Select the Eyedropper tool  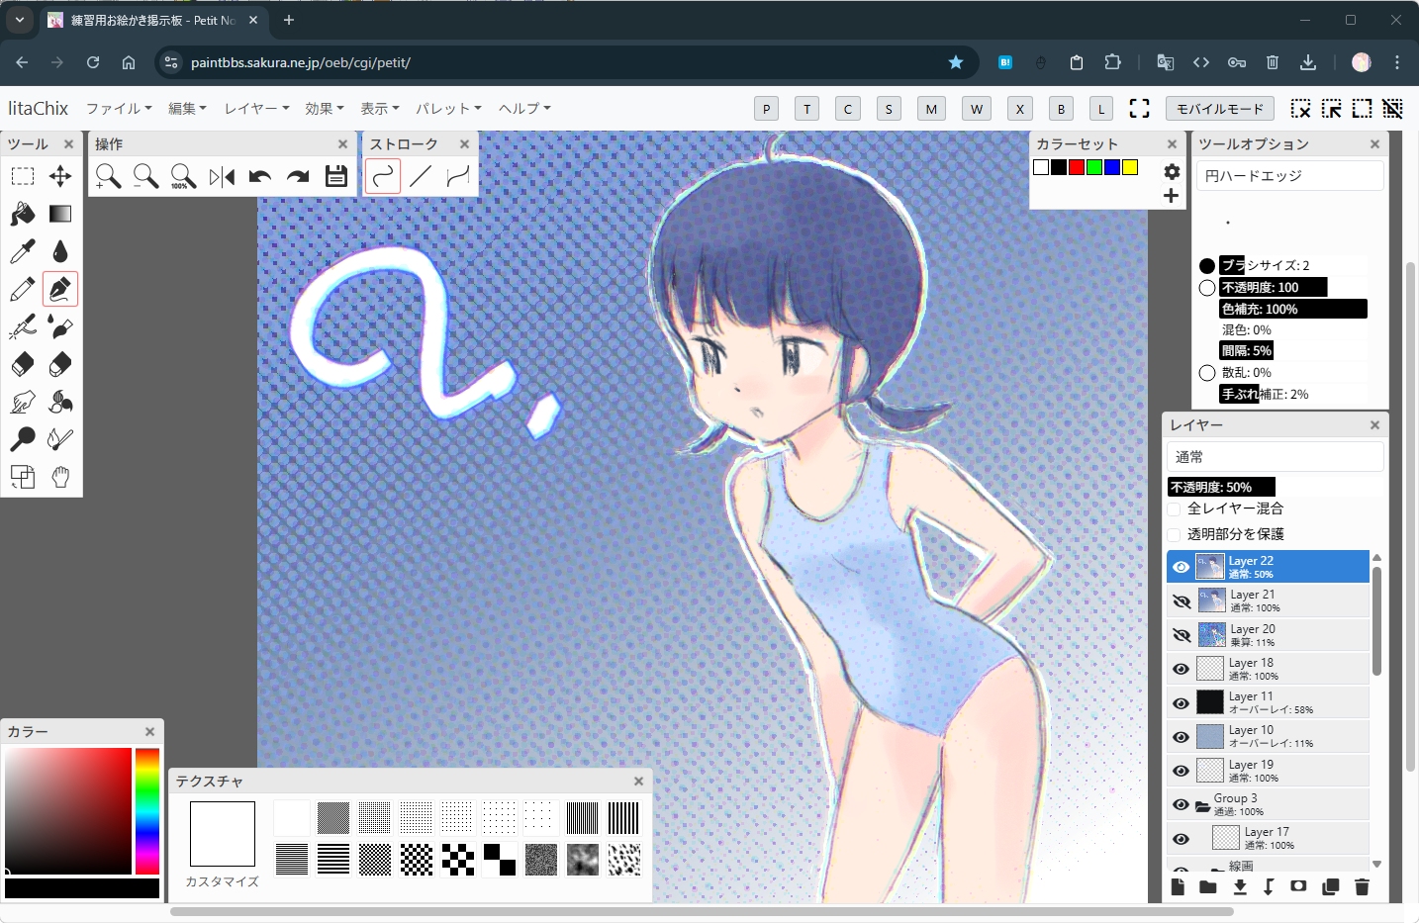[22, 251]
